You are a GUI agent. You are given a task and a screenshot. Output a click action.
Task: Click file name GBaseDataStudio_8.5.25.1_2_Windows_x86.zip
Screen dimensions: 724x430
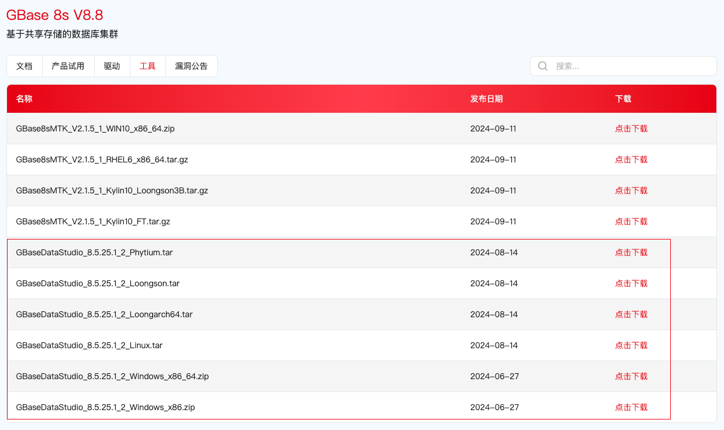click(105, 407)
